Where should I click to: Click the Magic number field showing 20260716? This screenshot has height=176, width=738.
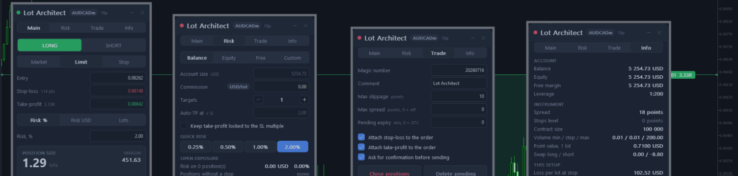[x=459, y=70]
